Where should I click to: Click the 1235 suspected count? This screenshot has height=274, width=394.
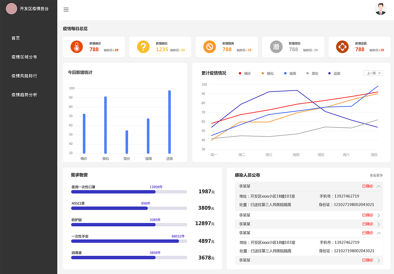click(162, 49)
